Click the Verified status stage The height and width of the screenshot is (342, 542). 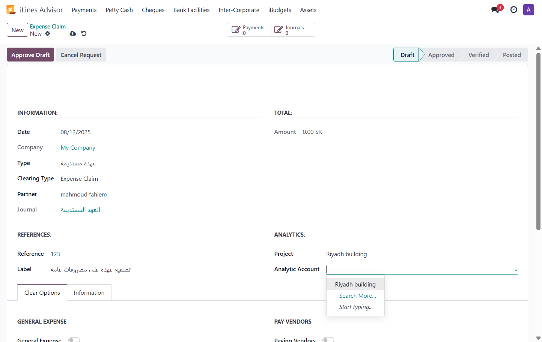click(x=479, y=55)
